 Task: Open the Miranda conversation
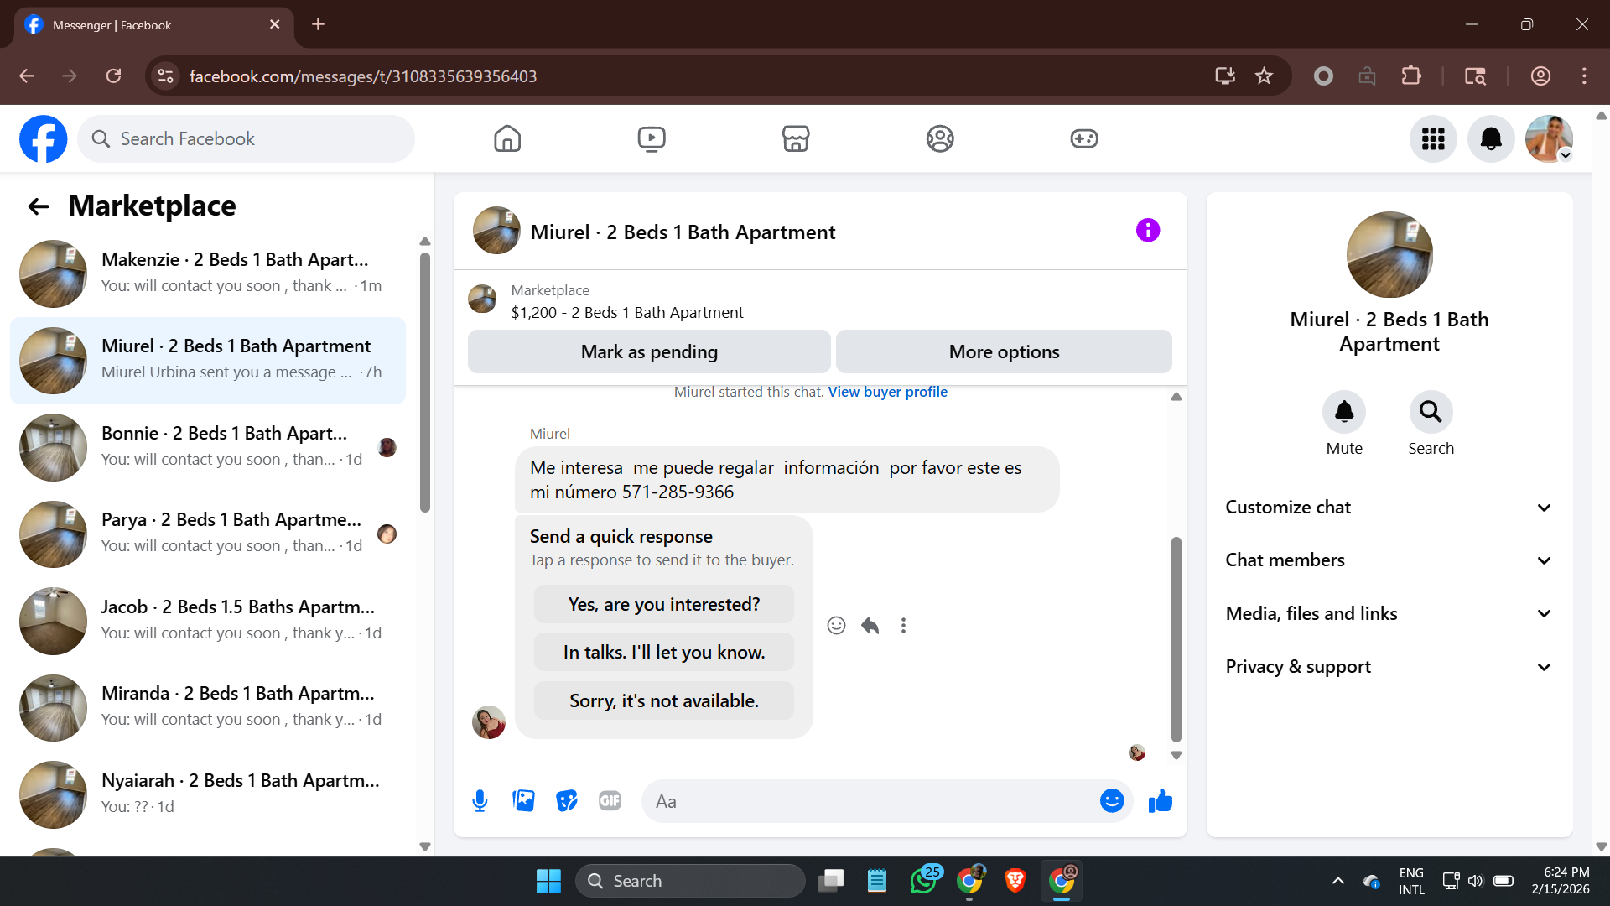208,707
